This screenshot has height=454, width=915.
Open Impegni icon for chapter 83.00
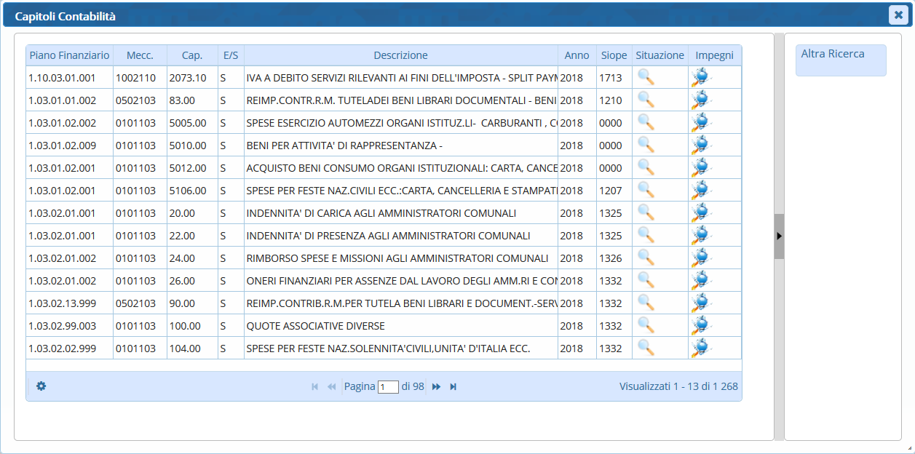(700, 100)
